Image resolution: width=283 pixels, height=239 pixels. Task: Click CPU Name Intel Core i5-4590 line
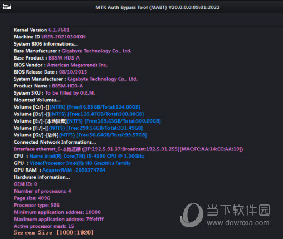[x=79, y=156]
